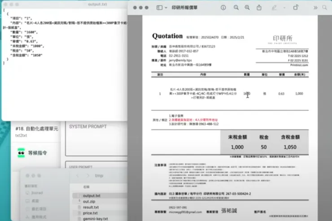Click the "含稅金額": "1050" line in output.txt
This screenshot has width=332, height=221.
pos(26,55)
